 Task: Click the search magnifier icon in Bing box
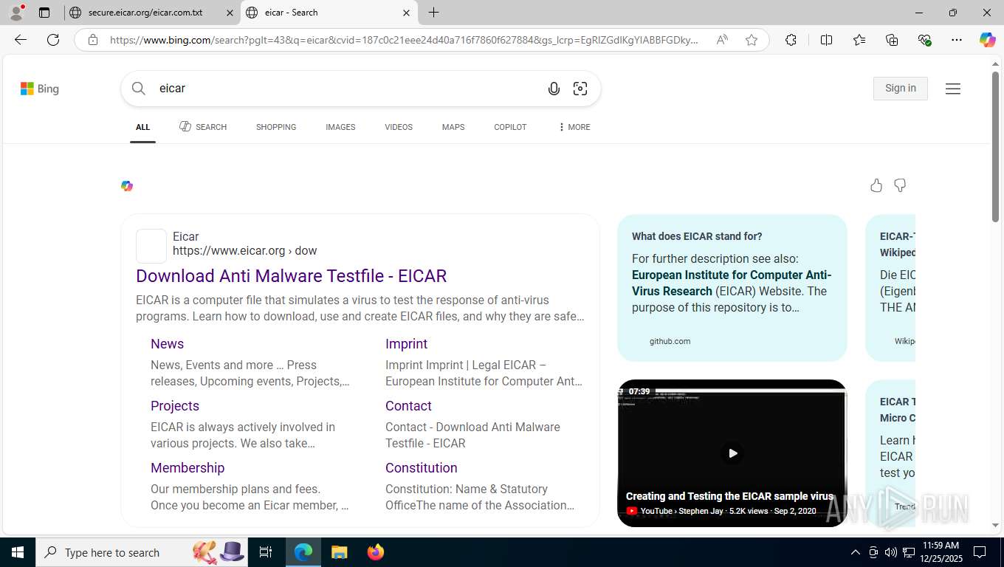(x=139, y=89)
